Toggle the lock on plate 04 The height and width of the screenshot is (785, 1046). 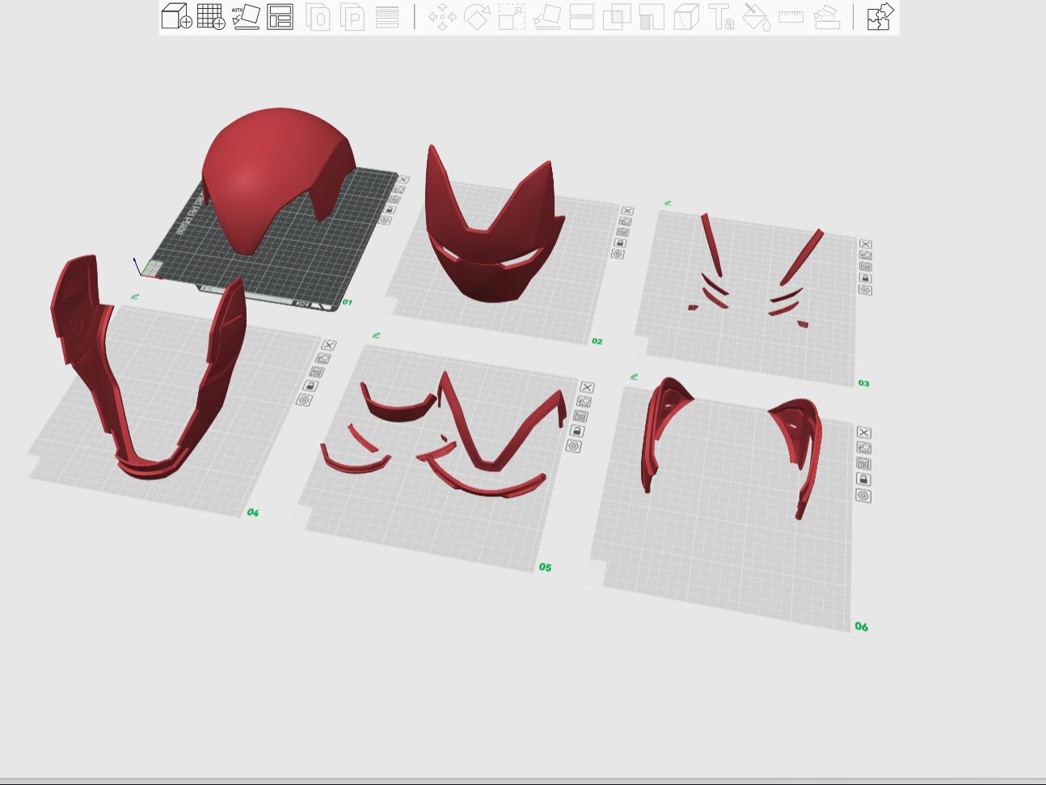[x=311, y=386]
